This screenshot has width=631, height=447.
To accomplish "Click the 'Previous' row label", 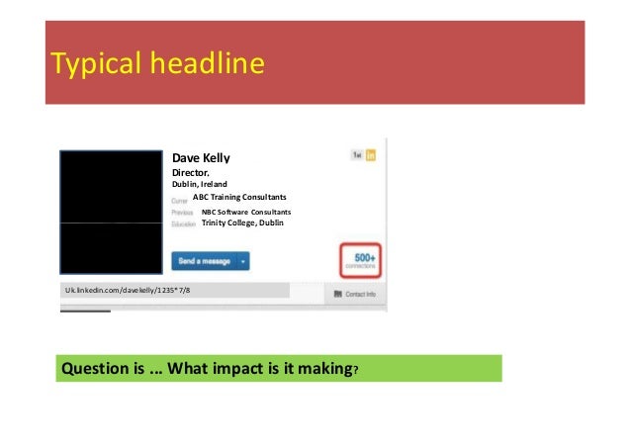I will tap(182, 213).
